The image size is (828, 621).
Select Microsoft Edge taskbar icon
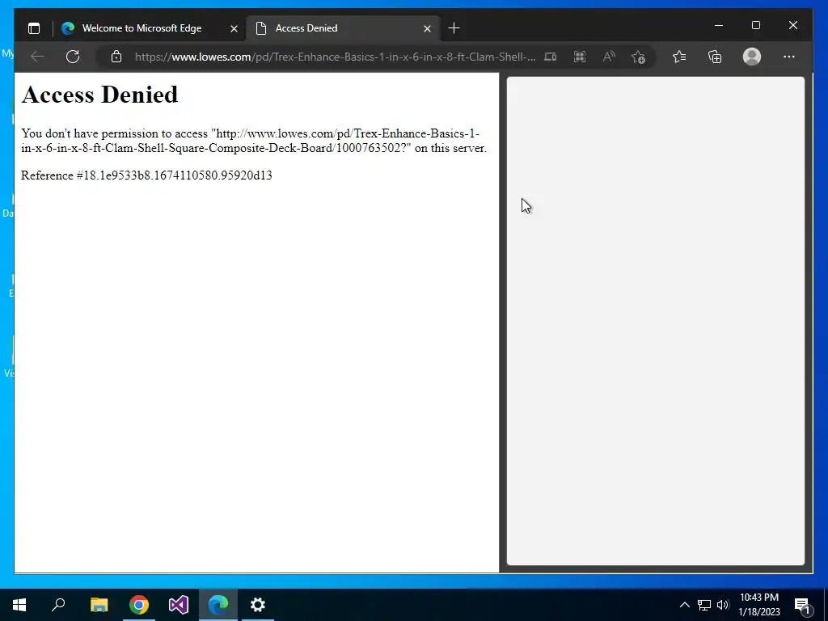(218, 605)
